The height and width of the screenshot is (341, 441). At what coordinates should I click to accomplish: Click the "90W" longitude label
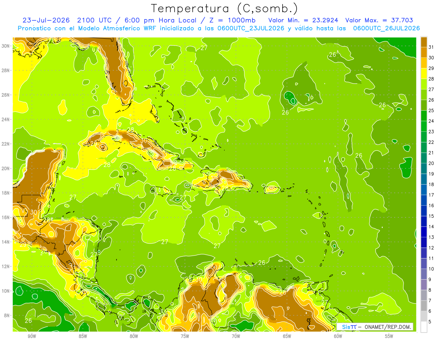point(32,337)
